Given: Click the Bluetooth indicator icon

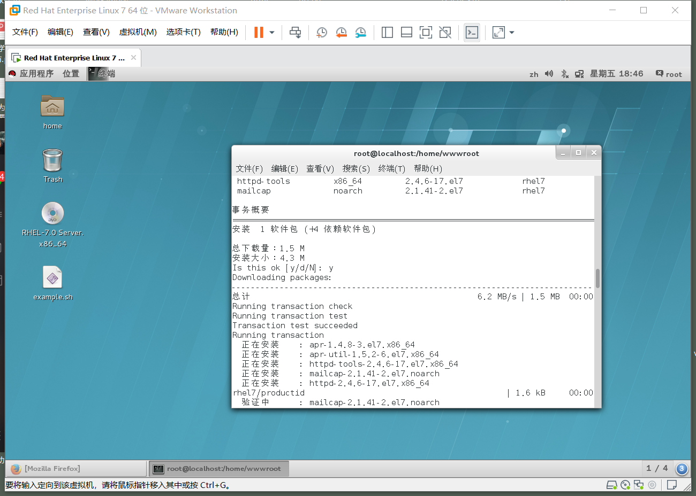Looking at the screenshot, I should [x=564, y=74].
